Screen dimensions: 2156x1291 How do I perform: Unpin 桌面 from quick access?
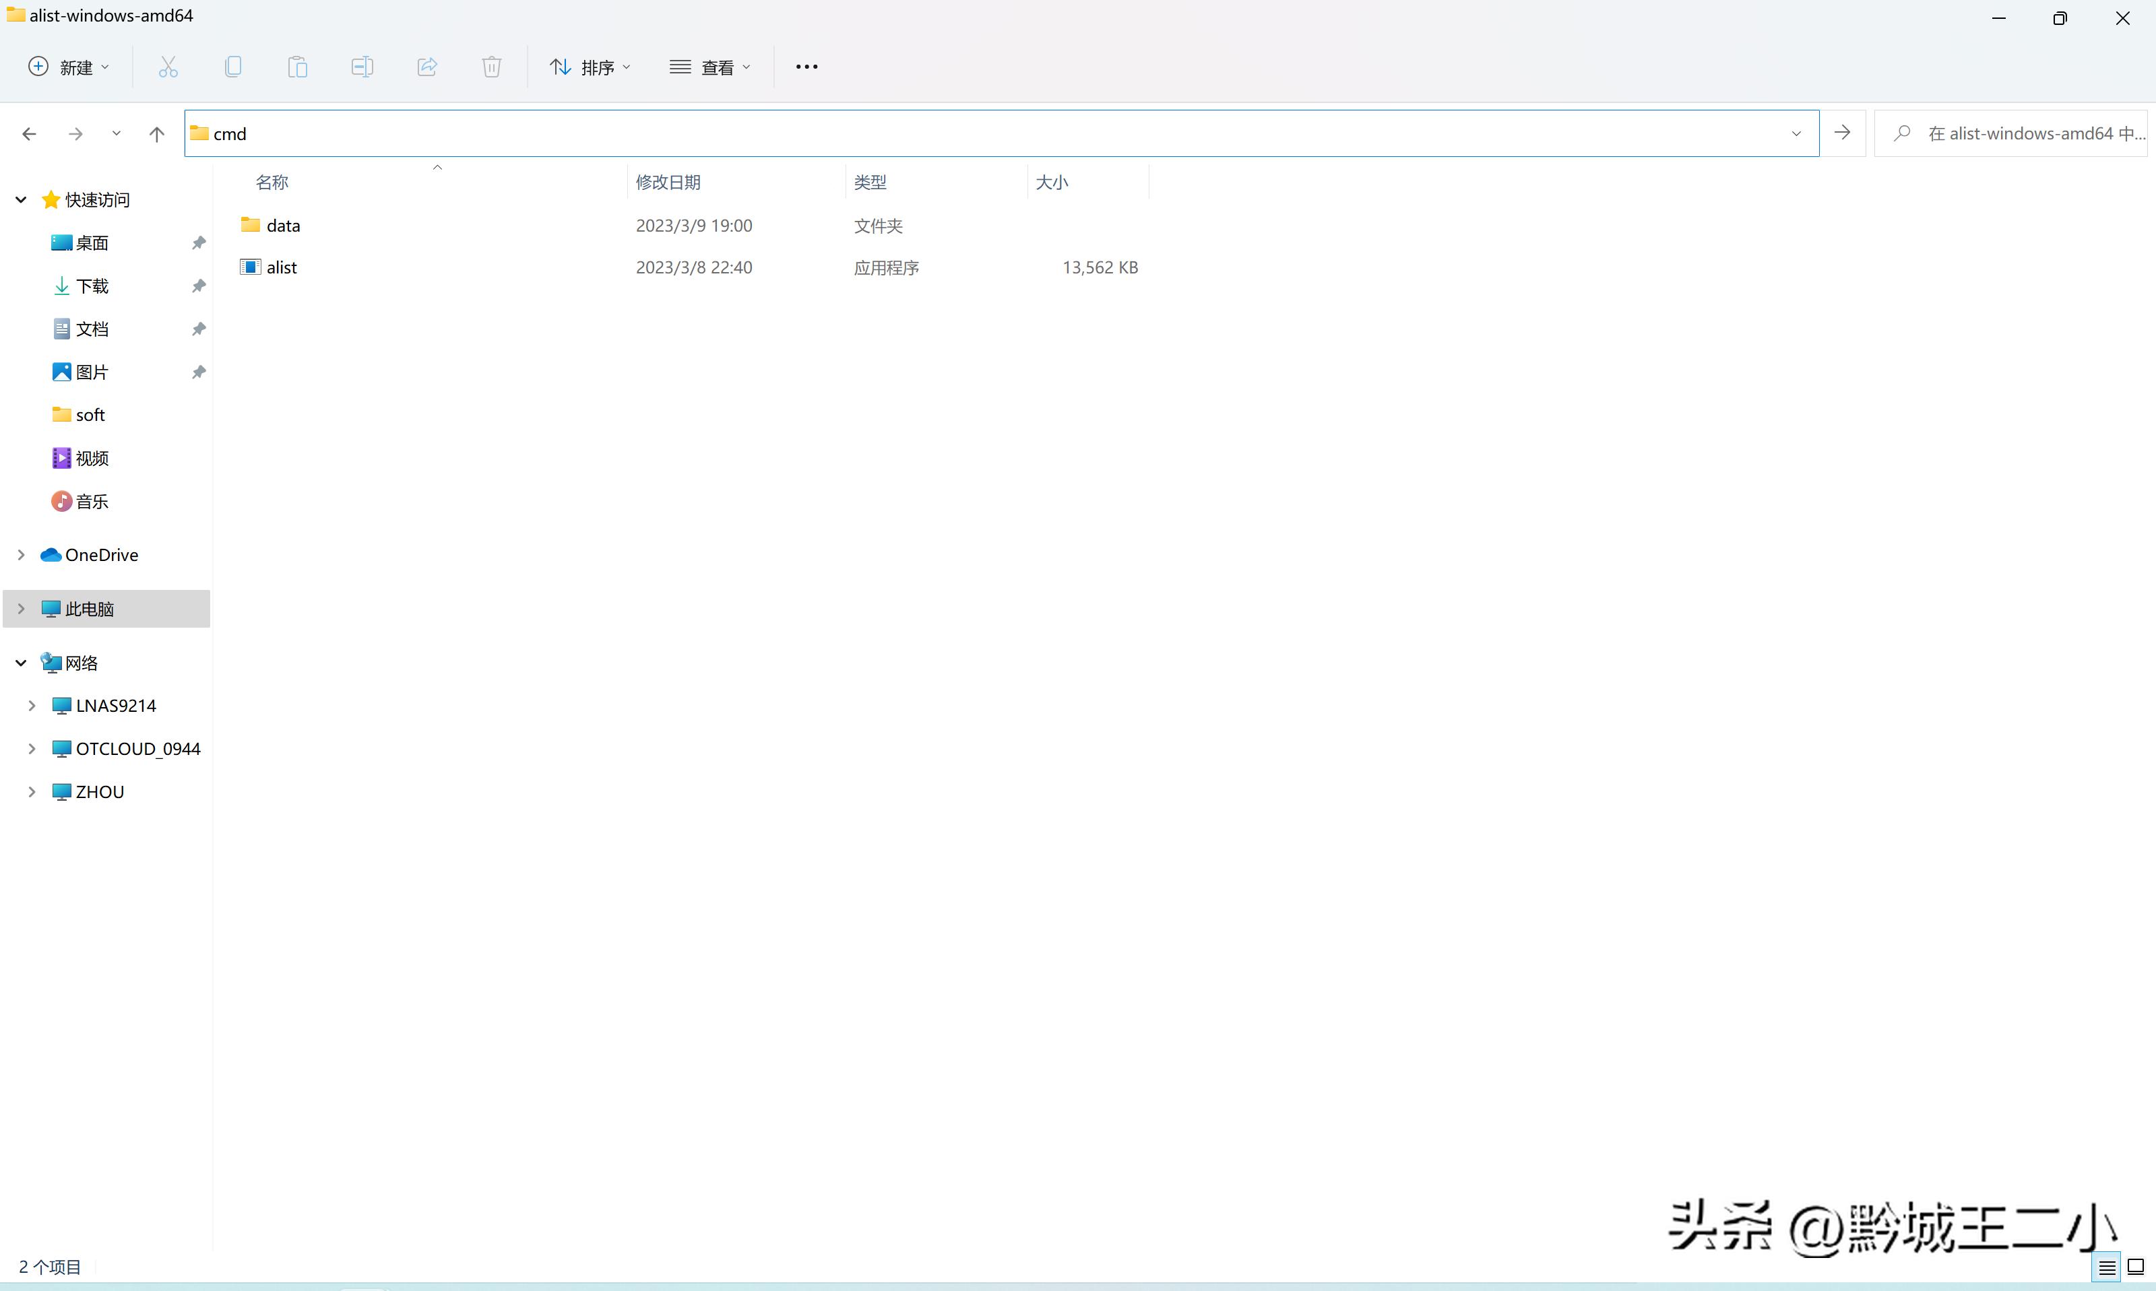pos(198,242)
